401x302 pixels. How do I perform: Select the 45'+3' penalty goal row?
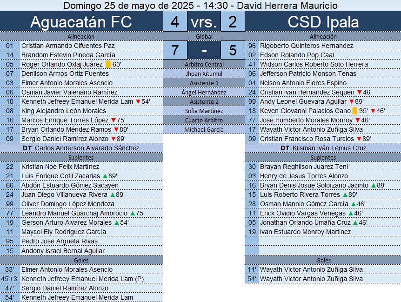click(81, 279)
